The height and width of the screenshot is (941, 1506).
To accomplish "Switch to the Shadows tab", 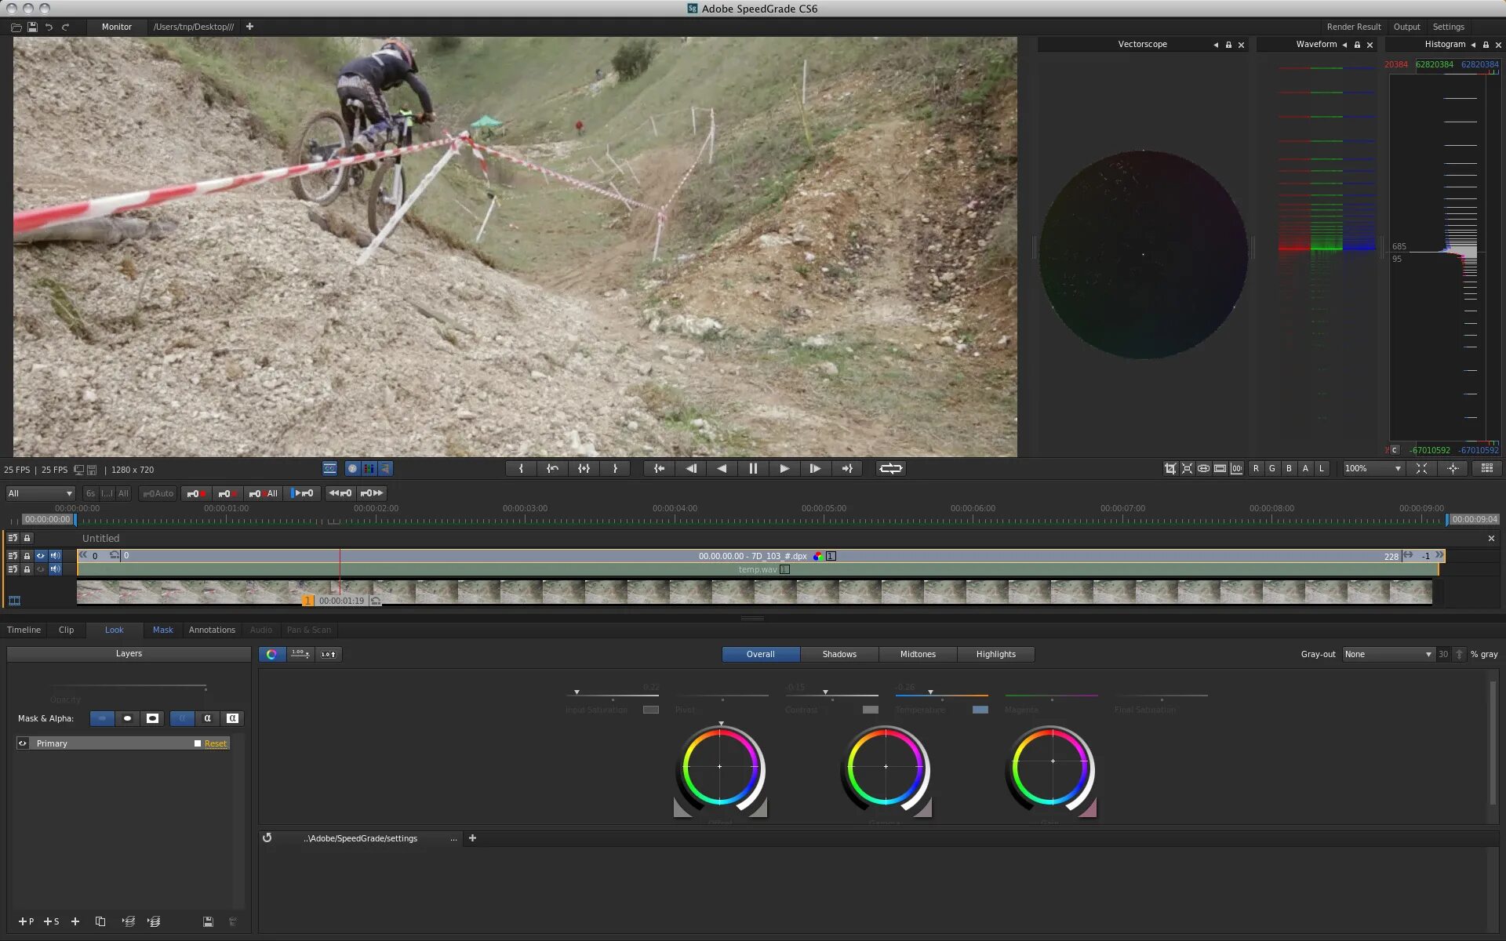I will coord(838,654).
